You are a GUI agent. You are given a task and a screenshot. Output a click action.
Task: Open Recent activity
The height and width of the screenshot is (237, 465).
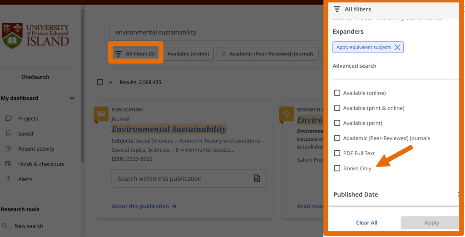click(x=36, y=148)
